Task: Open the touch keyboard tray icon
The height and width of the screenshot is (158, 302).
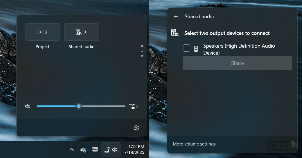Action: tap(95, 149)
